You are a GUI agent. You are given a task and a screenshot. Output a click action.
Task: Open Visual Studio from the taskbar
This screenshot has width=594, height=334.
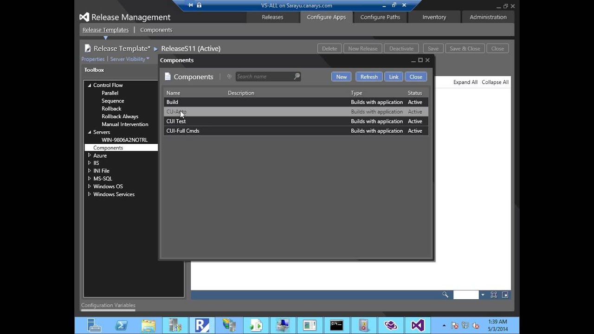click(418, 325)
